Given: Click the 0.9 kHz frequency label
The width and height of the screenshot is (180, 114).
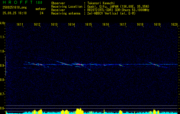Looking at the screenshot, I should [x=2, y=66].
